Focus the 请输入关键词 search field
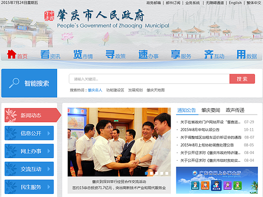The image size is (263, 197). (149, 79)
